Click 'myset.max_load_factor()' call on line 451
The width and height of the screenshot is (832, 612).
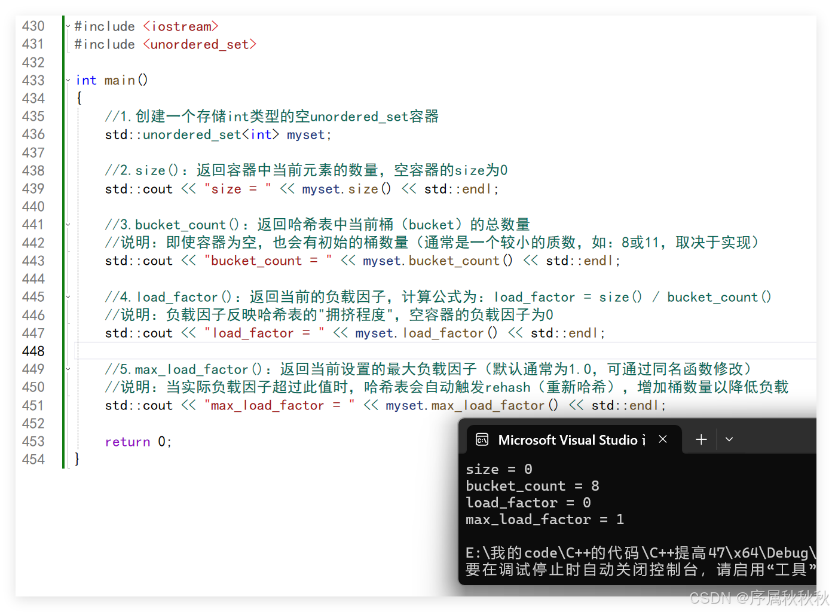472,406
